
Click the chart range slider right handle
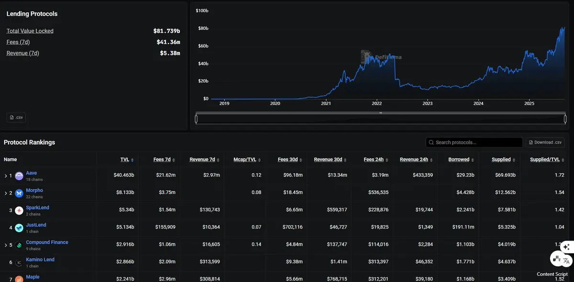coord(565,118)
